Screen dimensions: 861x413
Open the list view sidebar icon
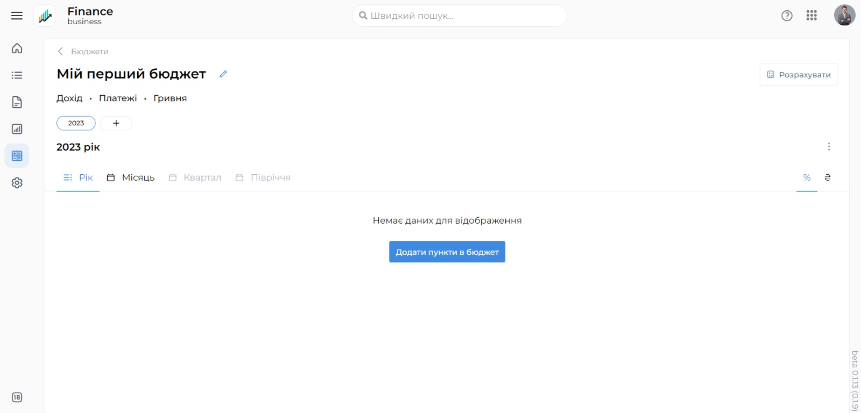click(x=17, y=75)
